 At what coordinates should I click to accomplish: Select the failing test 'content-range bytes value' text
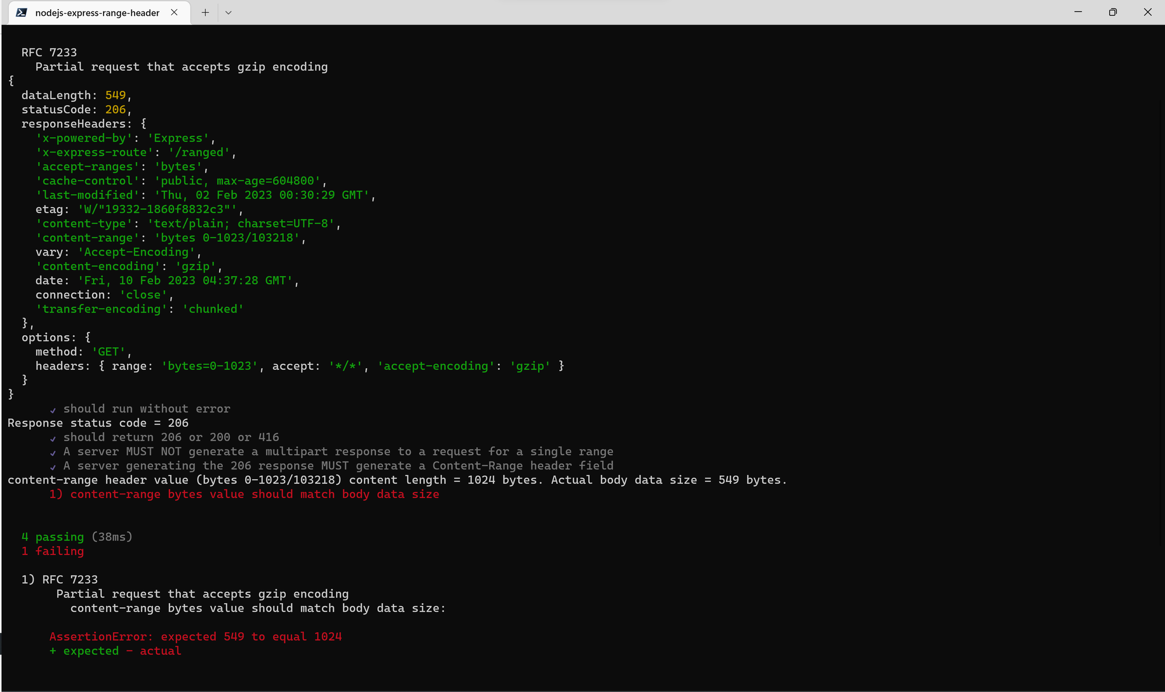point(245,494)
